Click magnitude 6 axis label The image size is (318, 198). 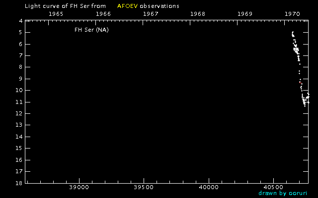[x=21, y=44]
